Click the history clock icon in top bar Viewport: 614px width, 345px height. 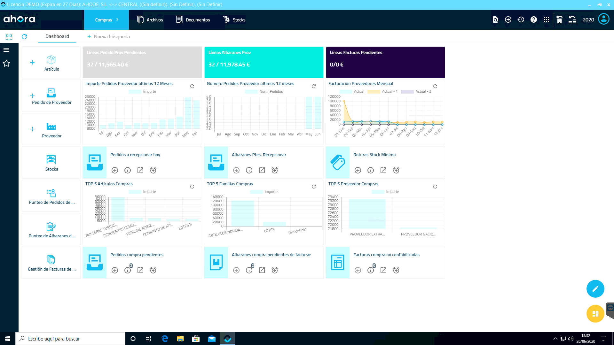click(x=521, y=20)
